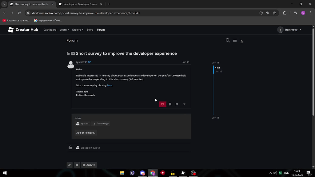Click Add or Remove participants button
Viewport: 315px width, 177px height.
click(x=86, y=133)
